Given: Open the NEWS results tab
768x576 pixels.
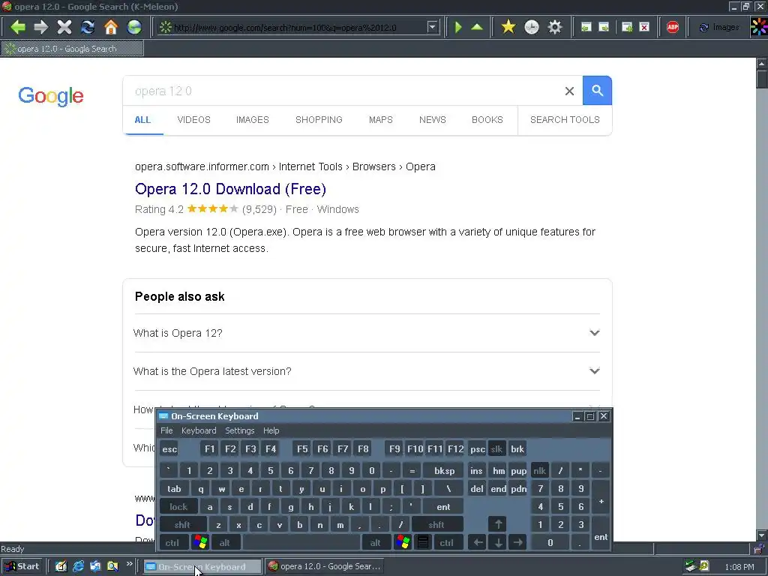Looking at the screenshot, I should [x=433, y=120].
